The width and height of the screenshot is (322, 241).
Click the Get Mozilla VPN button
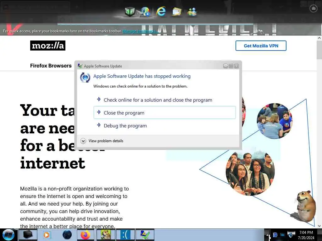pyautogui.click(x=261, y=46)
